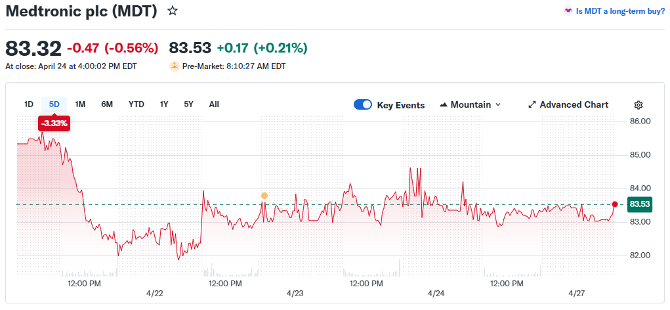The height and width of the screenshot is (310, 670).
Task: Click the purple icon beside long-term buy
Action: 568,11
